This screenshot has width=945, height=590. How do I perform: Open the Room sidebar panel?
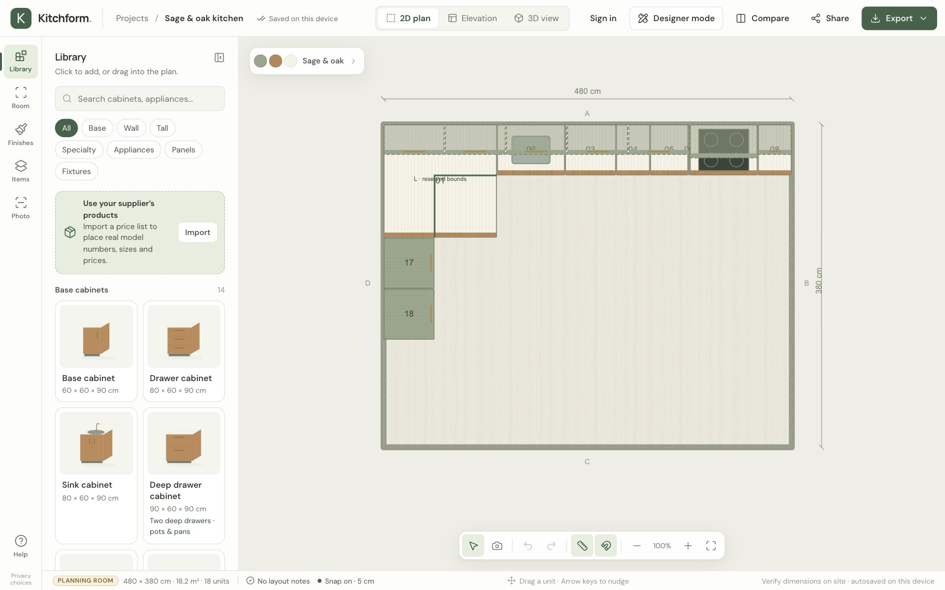[21, 98]
